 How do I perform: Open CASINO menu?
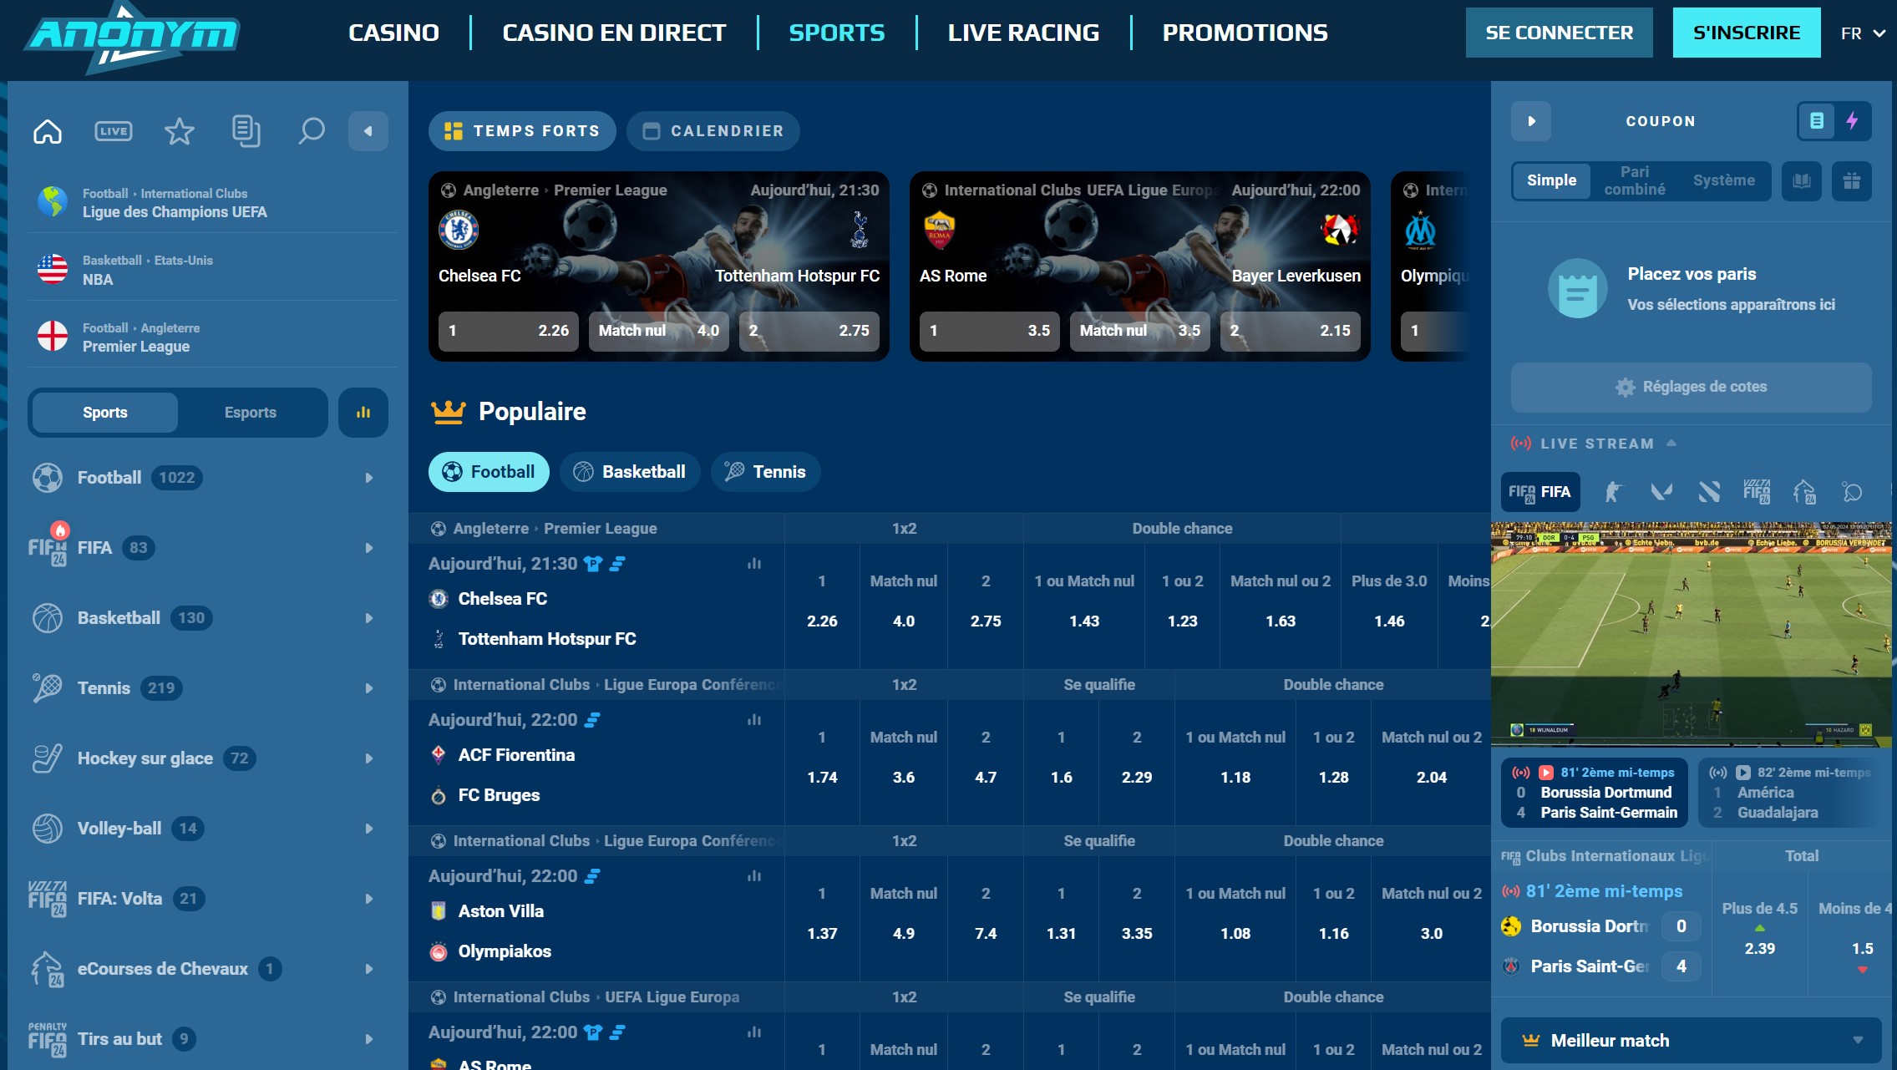393,33
